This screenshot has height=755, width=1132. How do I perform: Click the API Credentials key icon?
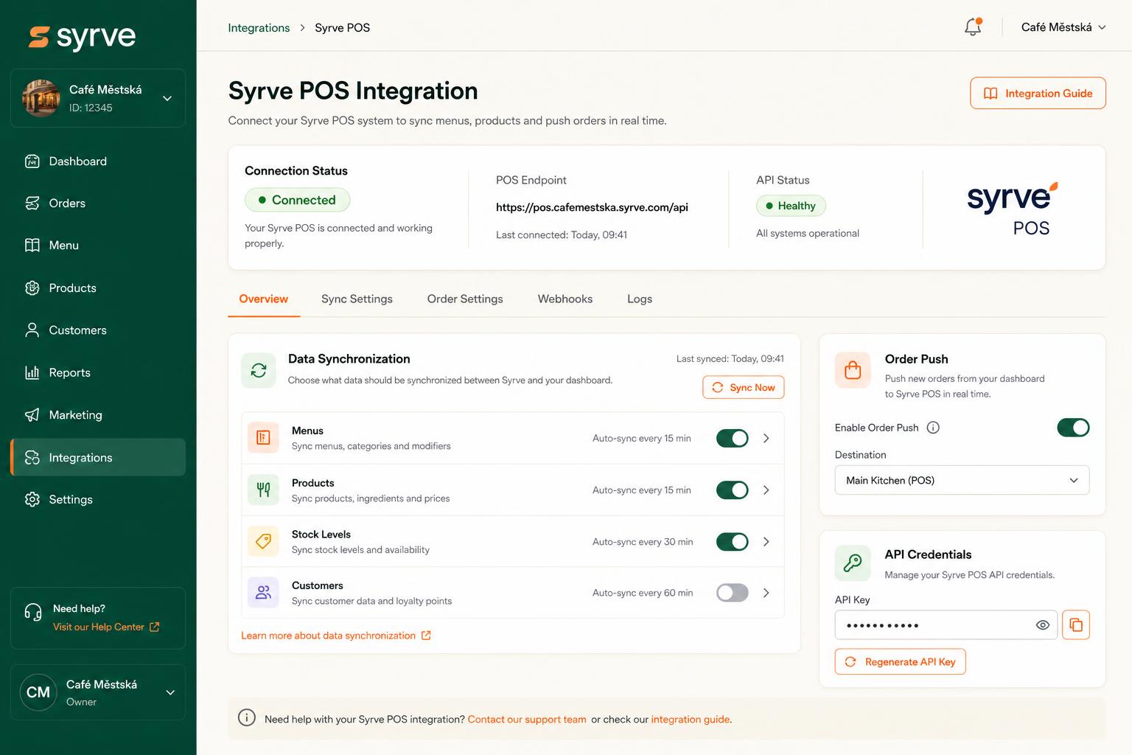(853, 563)
